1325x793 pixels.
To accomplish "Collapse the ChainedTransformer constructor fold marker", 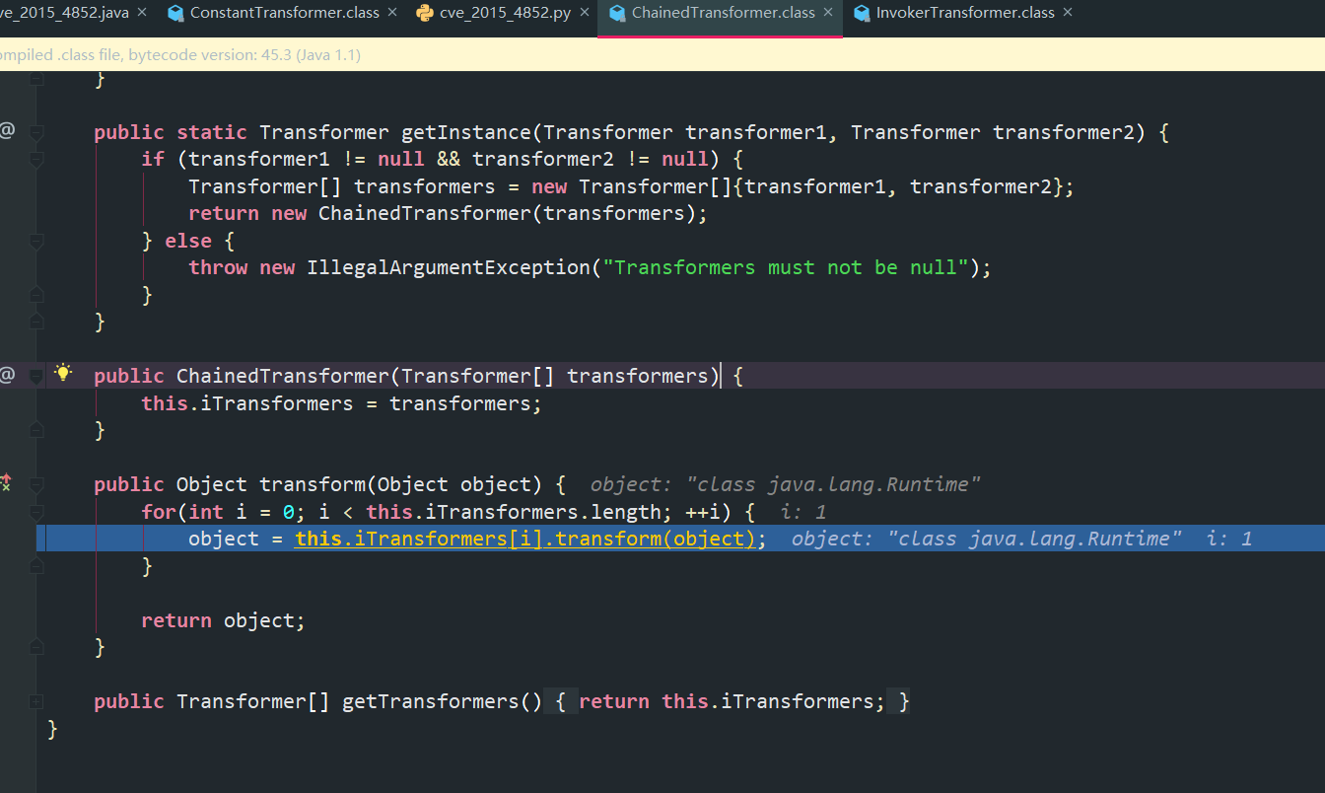I will pyautogui.click(x=36, y=376).
